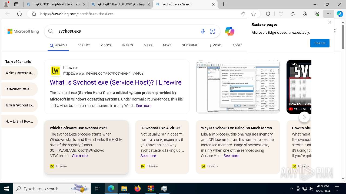Open Windows Start menu
The height and width of the screenshot is (194, 346).
(x=6, y=189)
